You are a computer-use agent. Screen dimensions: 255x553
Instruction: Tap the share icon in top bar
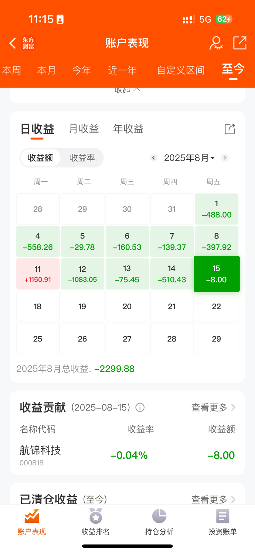[240, 43]
